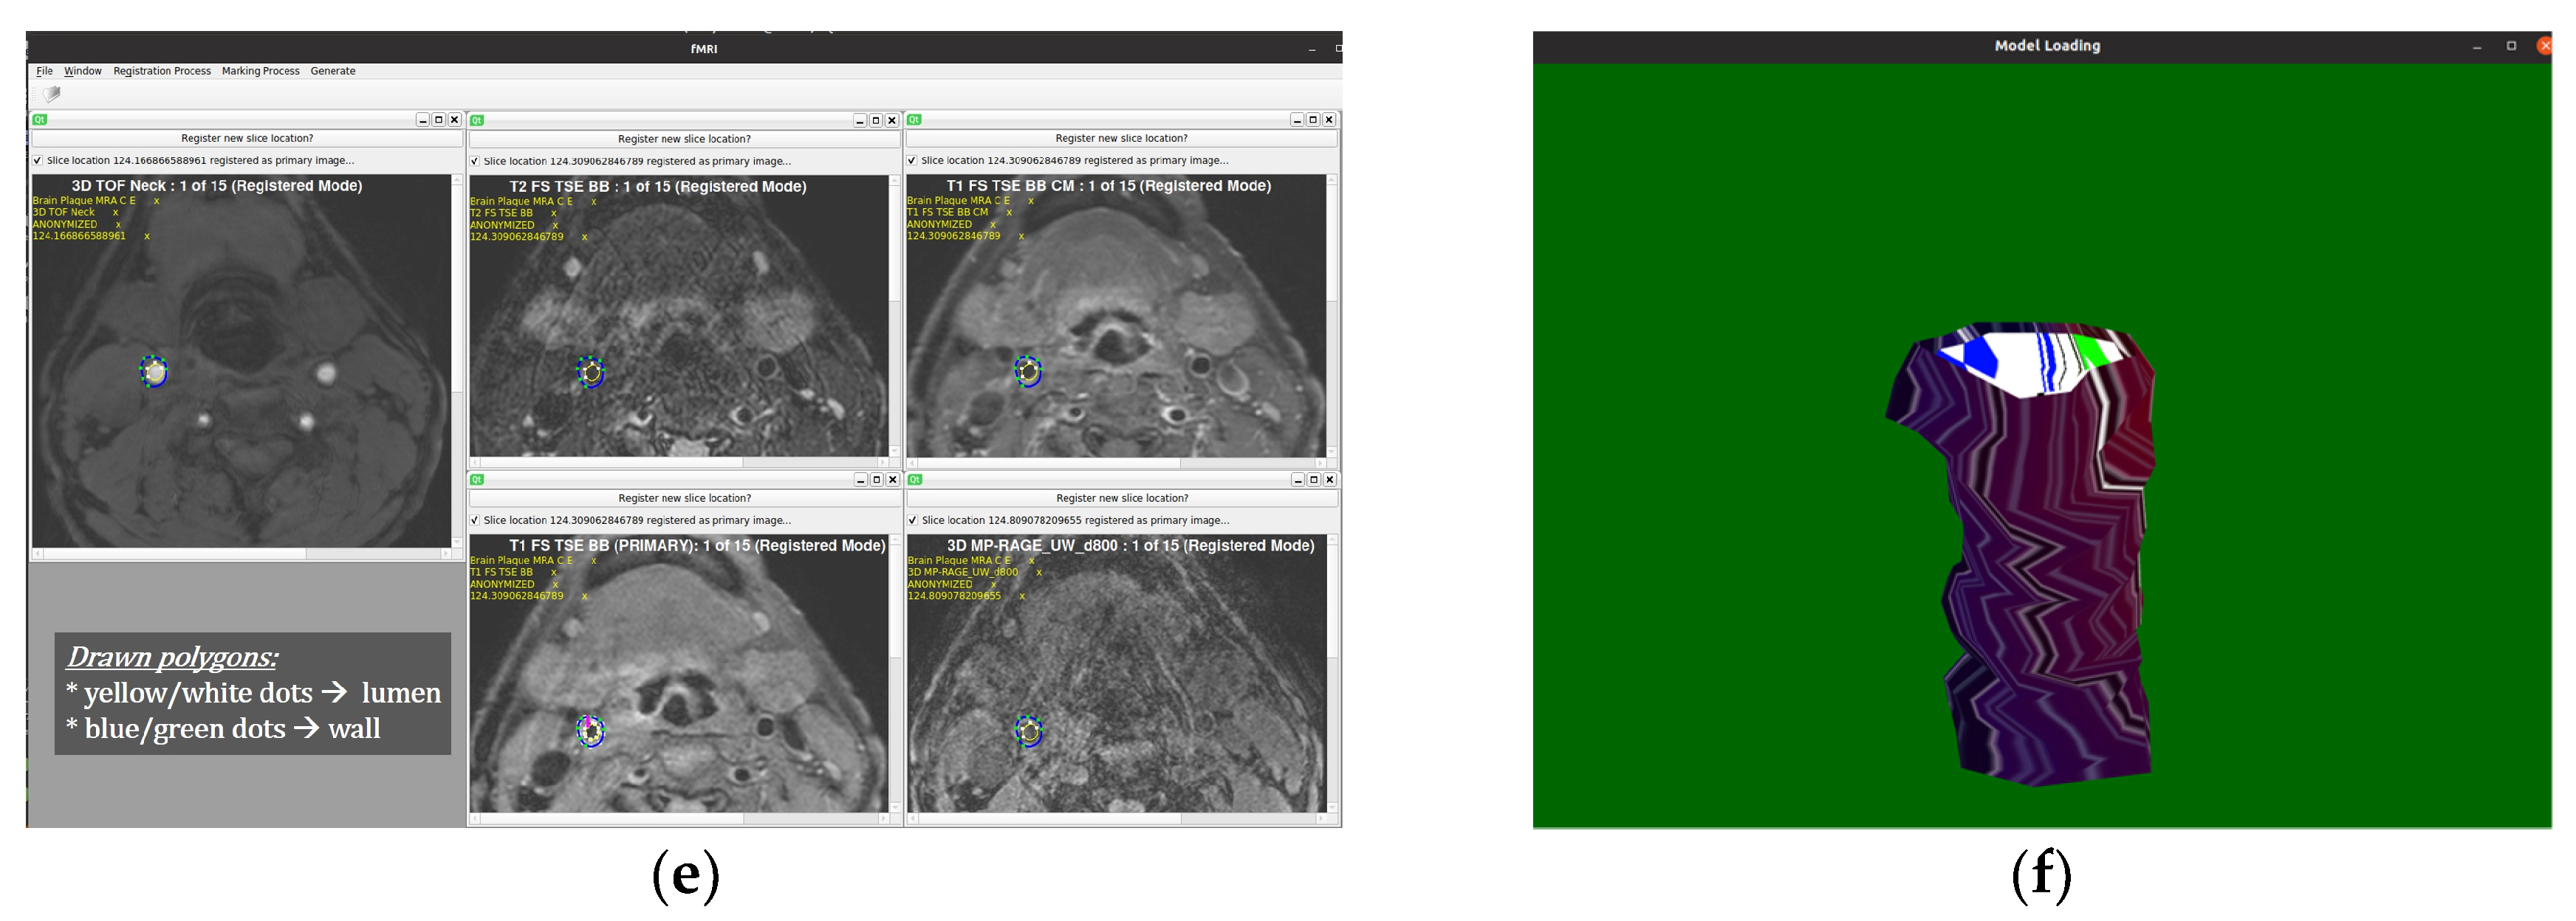
Task: Close the T2 FS TSE BB subwindow
Action: click(892, 121)
